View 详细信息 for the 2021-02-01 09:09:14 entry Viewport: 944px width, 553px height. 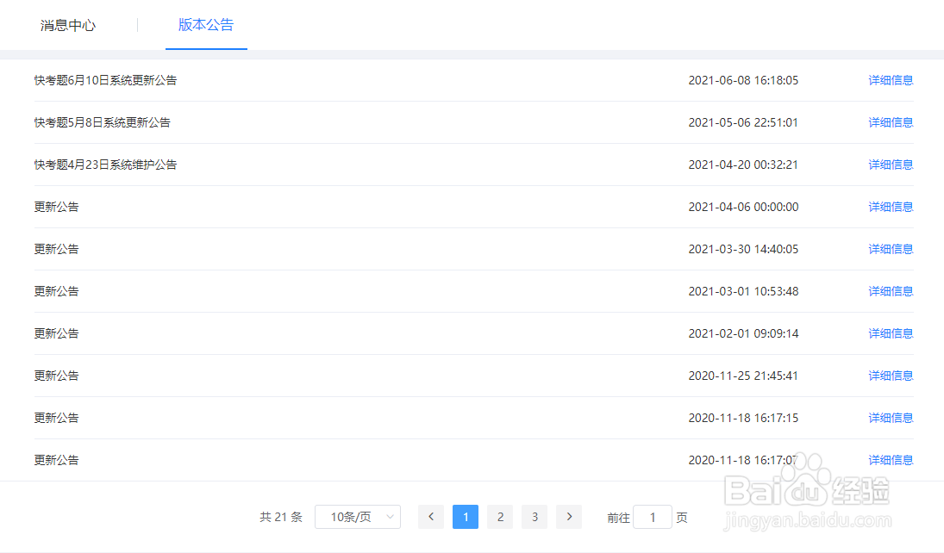click(x=891, y=332)
